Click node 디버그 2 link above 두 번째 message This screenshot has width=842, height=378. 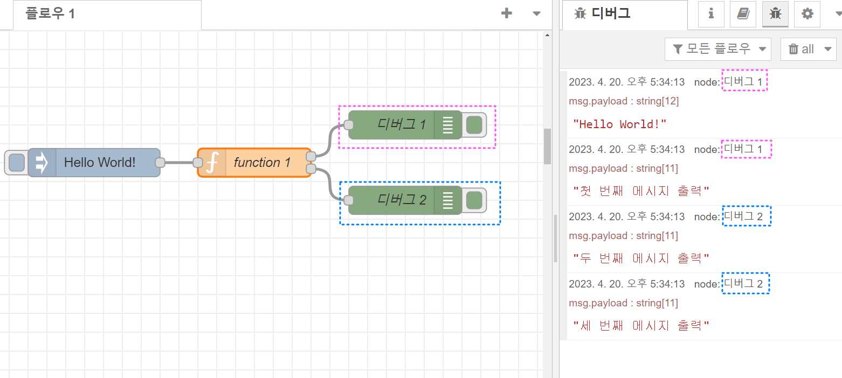743,216
